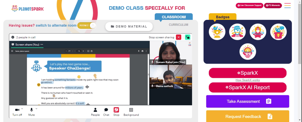Click Sonam Rahul jain video tile
The width and height of the screenshot is (302, 122).
[171, 53]
